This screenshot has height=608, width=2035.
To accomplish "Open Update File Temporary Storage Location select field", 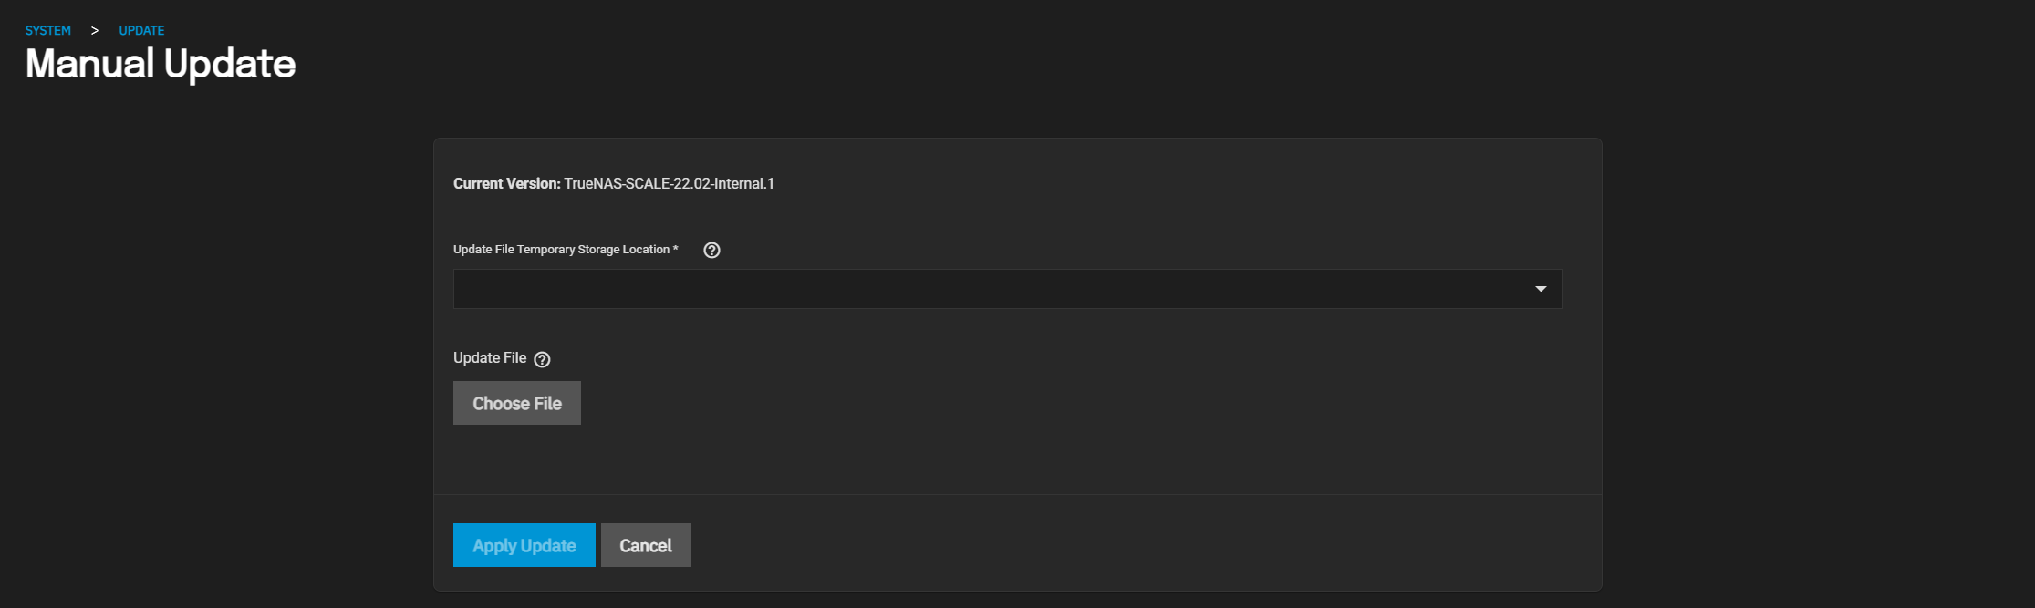I will coord(994,289).
